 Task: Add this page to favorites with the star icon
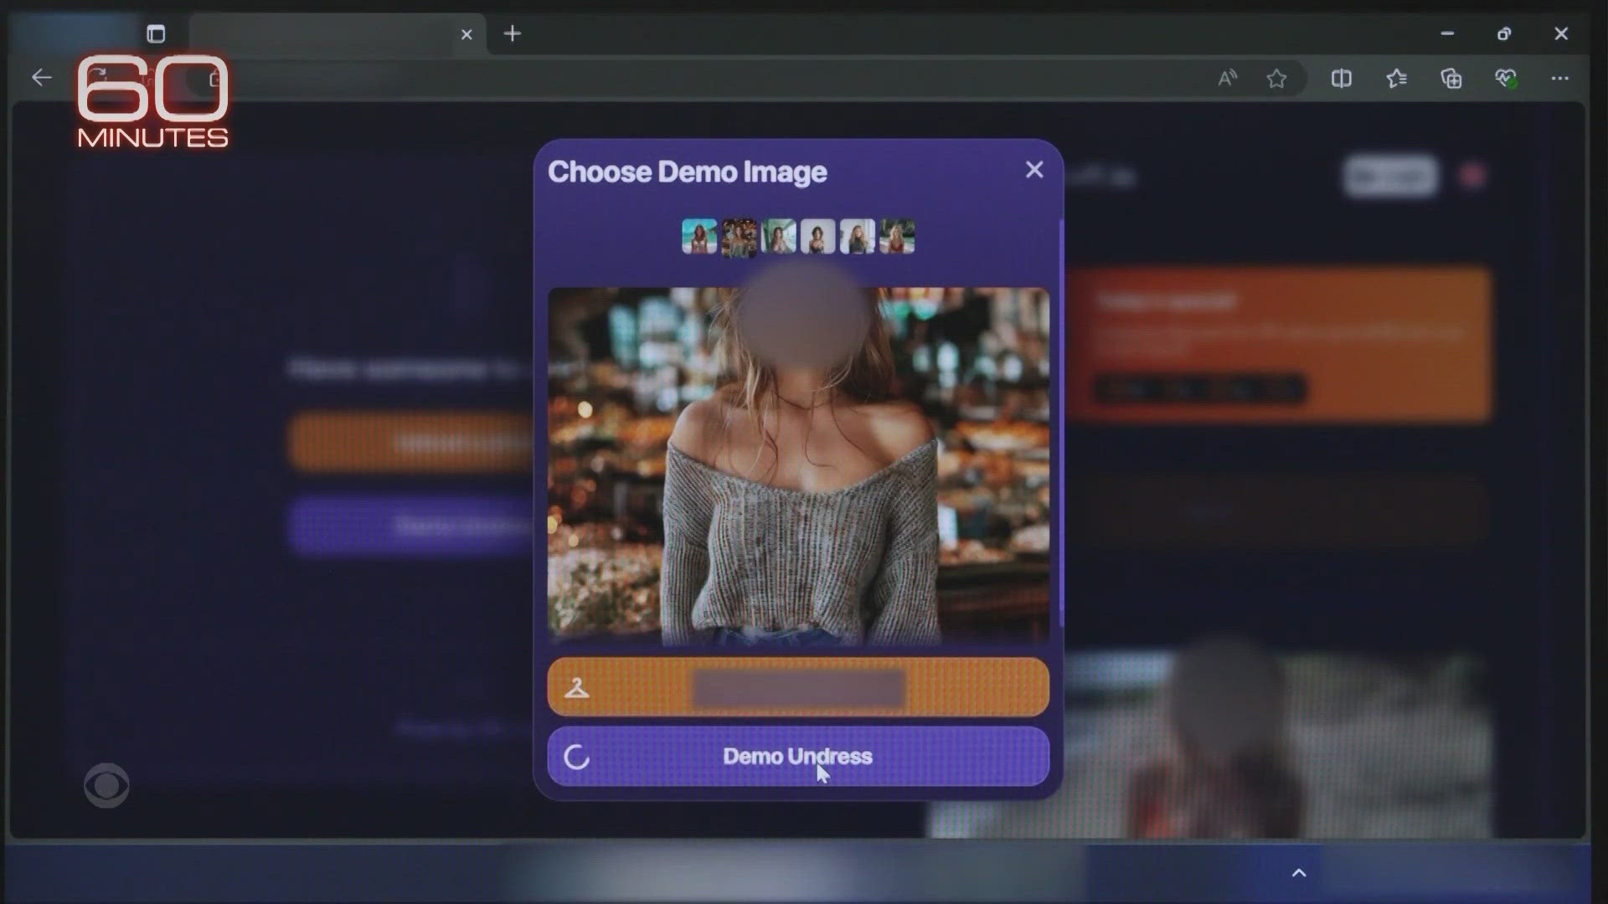coord(1276,79)
